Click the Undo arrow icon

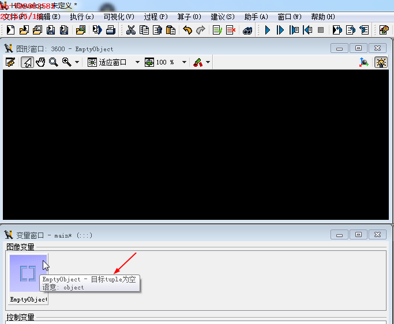(187, 30)
